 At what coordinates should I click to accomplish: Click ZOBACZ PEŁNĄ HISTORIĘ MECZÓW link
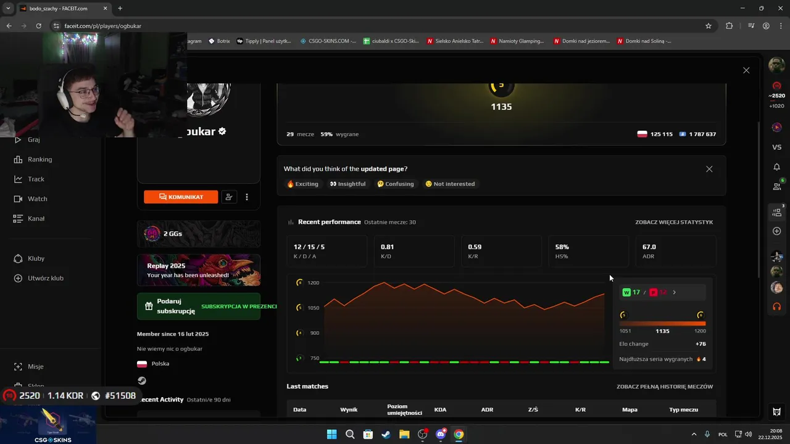tap(665, 387)
